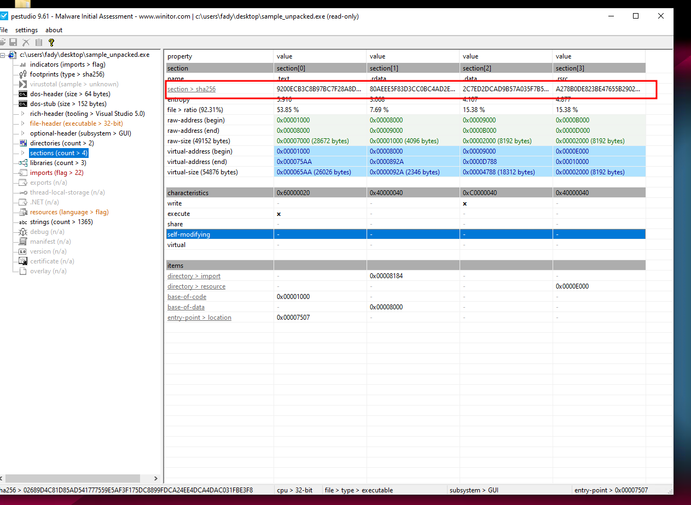
Task: Click the dos-header console icon
Action: (23, 94)
